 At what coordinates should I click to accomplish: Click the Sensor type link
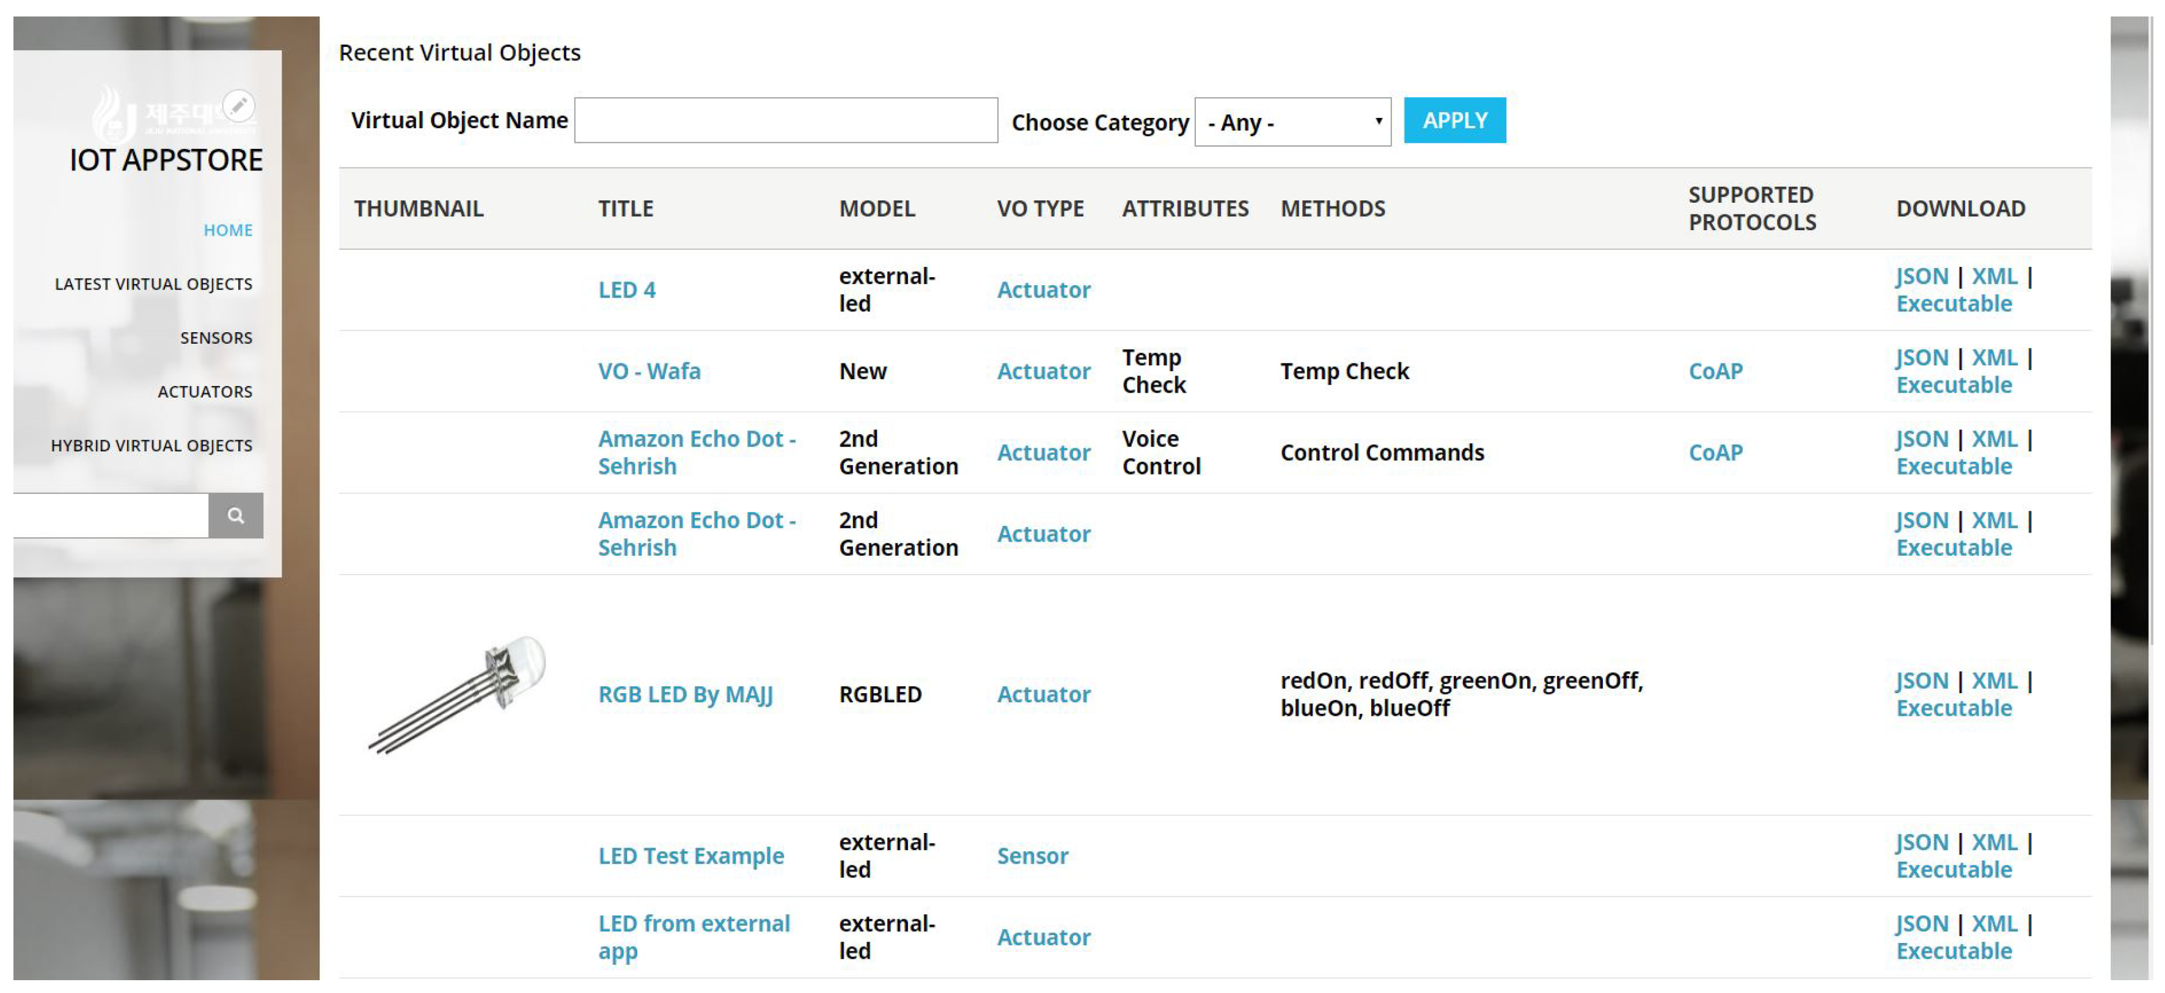pos(1032,856)
